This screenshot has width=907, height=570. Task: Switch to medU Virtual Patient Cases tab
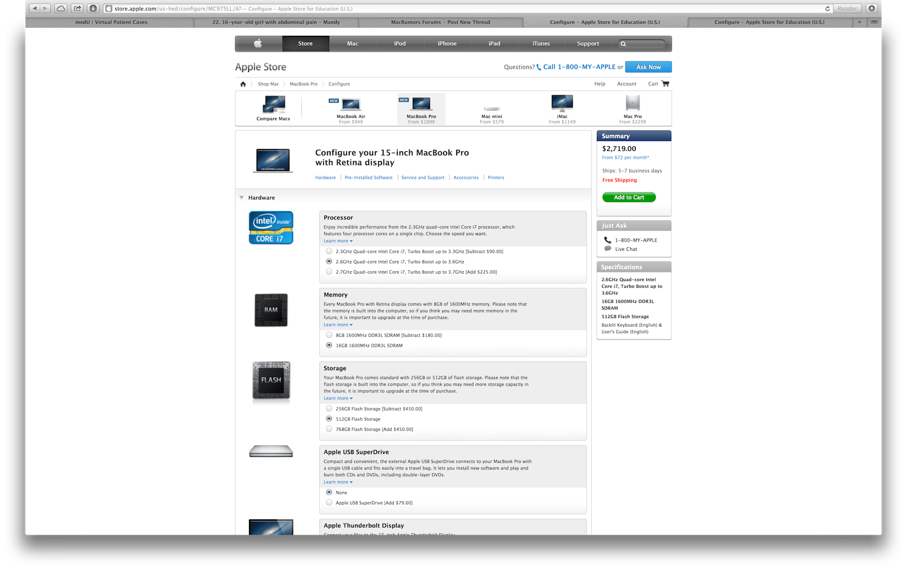pyautogui.click(x=111, y=22)
